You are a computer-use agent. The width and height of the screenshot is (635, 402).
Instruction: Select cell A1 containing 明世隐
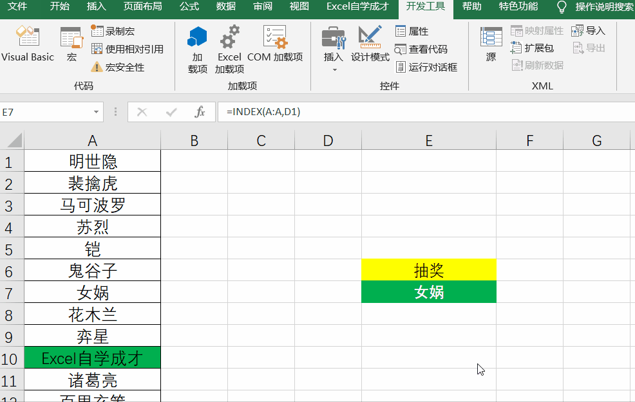point(93,161)
